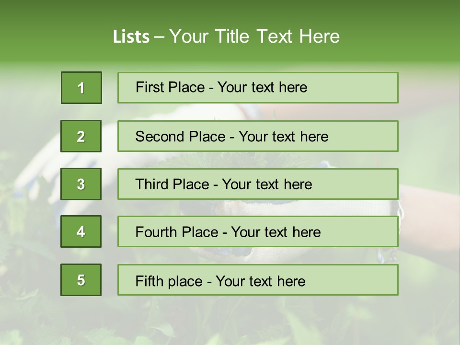Click the number 5 green box

point(81,280)
